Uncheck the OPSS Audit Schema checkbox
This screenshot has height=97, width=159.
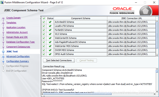(44, 54)
